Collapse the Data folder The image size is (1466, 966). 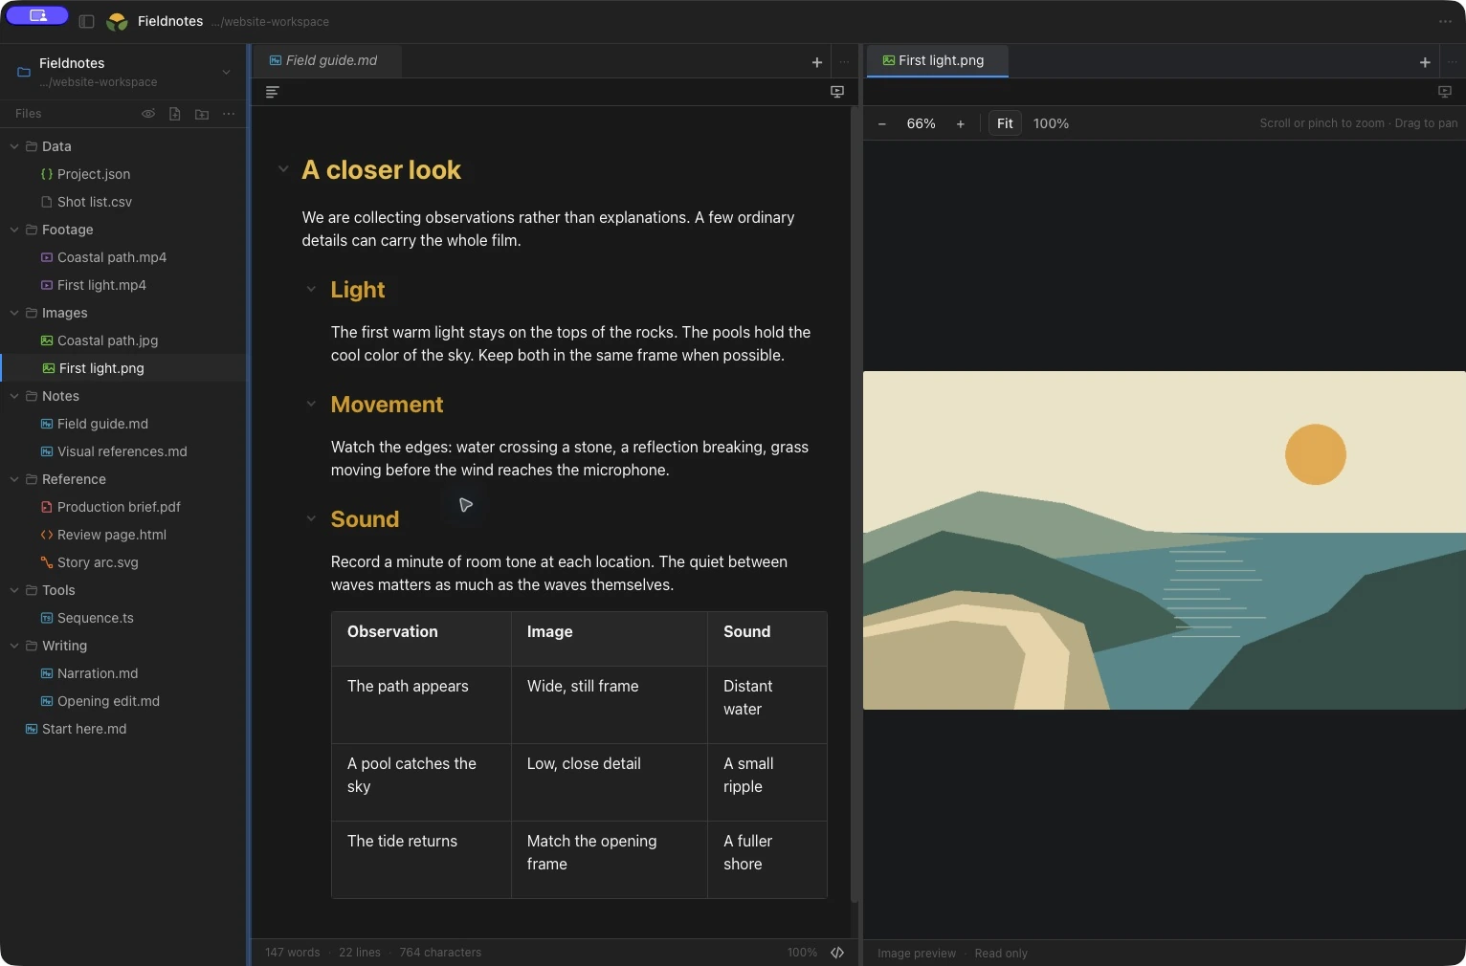tap(14, 146)
